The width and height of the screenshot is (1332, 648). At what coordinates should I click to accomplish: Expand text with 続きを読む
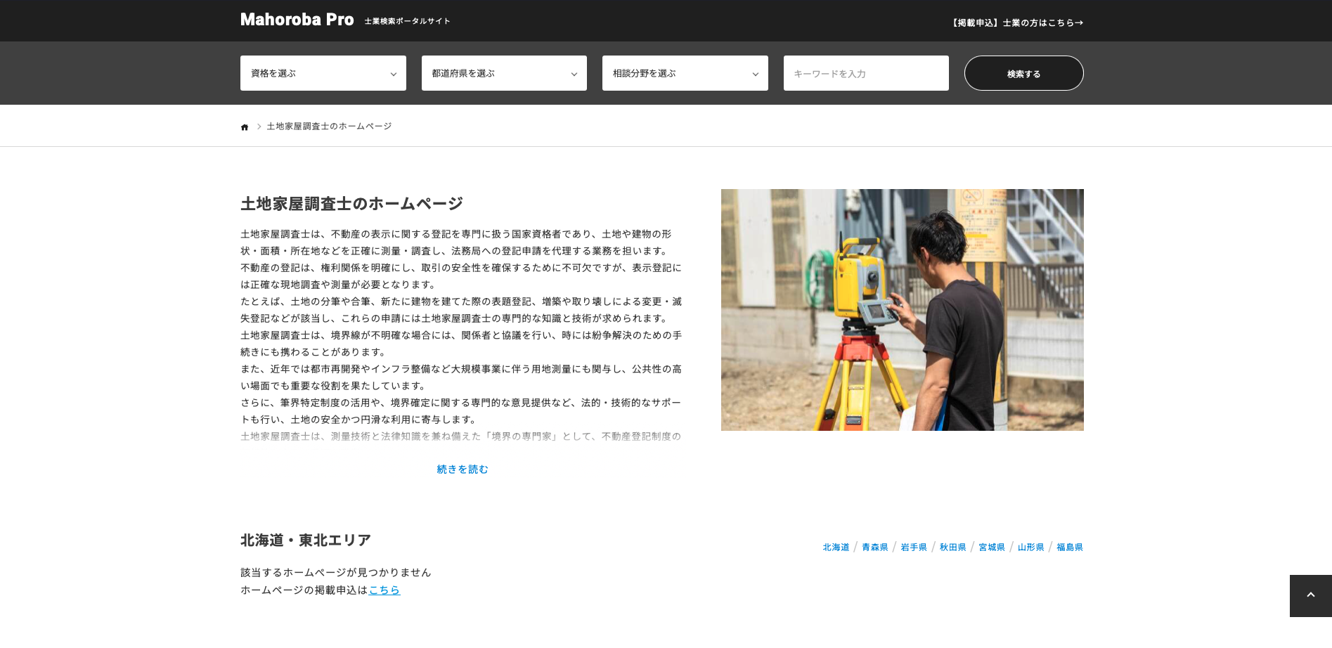tap(462, 469)
